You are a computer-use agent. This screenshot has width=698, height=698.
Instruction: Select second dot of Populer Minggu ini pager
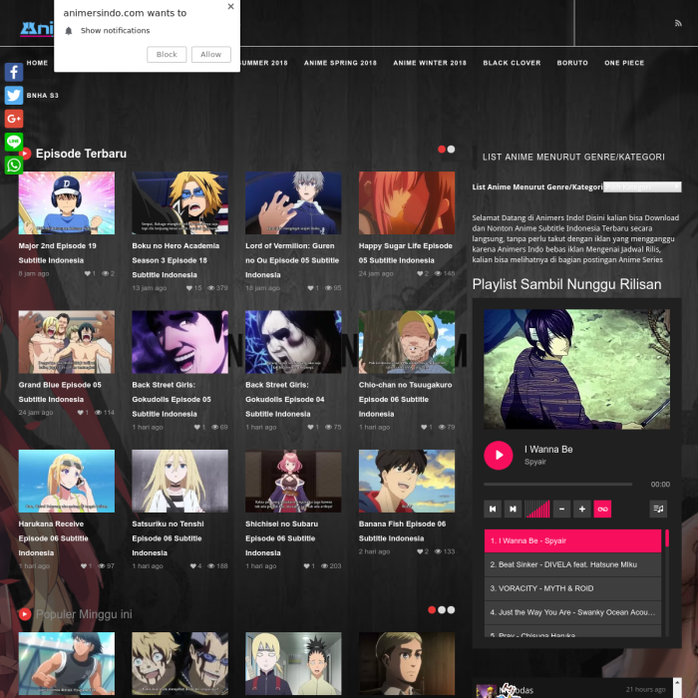pyautogui.click(x=442, y=610)
